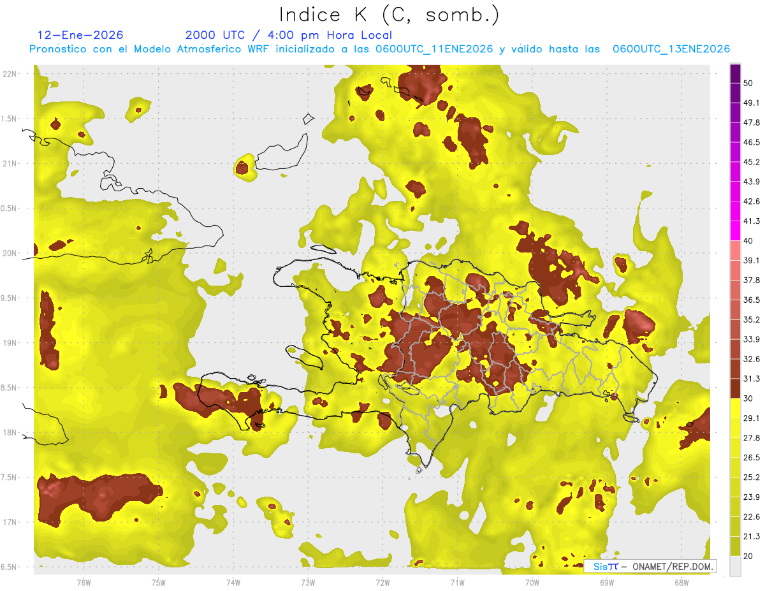
Task: Click the "7.5N" latitude label
Action: (x=8, y=478)
